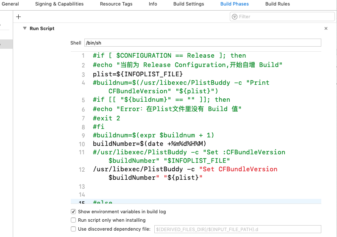The height and width of the screenshot is (237, 337).
Task: Open the Build Settings tab
Action: pos(189,4)
